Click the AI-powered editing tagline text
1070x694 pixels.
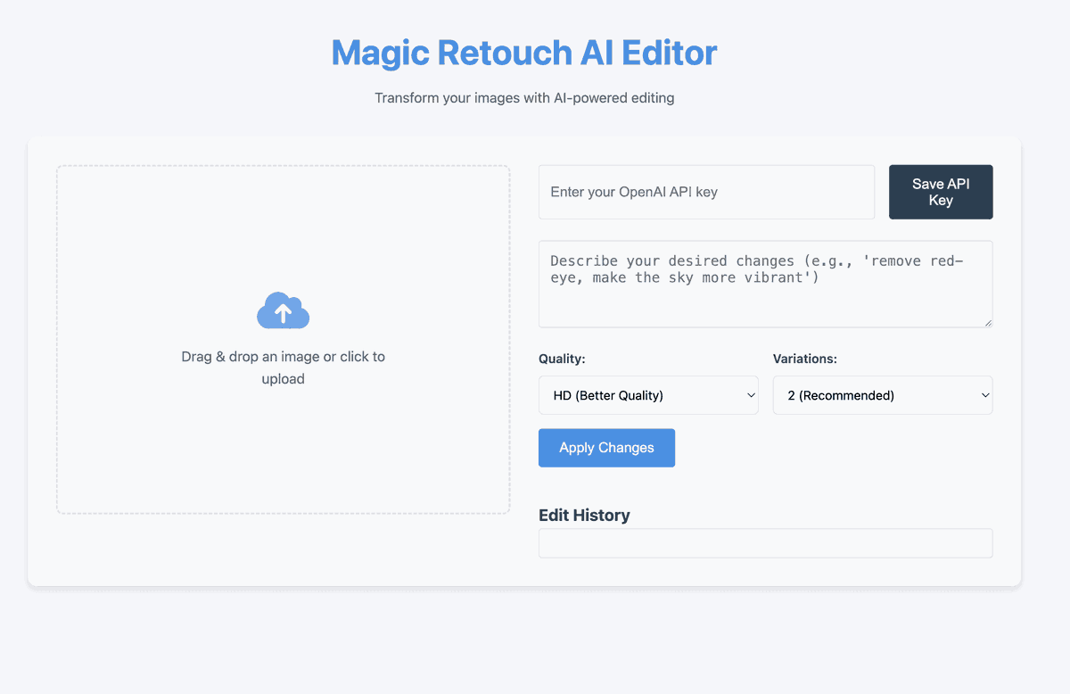[x=523, y=97]
